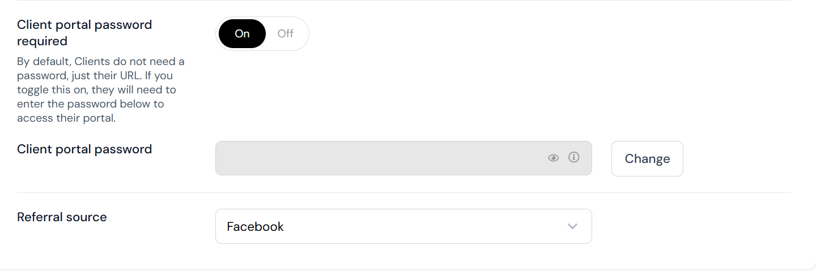Viewport: 816px width, 271px height.
Task: Switch password required to "Off"
Action: point(286,33)
